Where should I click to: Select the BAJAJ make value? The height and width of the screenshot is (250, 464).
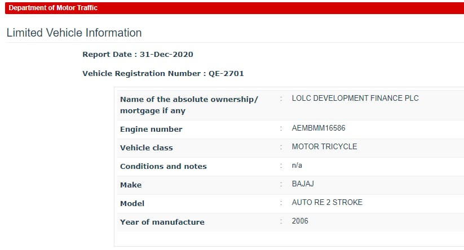[x=303, y=184]
